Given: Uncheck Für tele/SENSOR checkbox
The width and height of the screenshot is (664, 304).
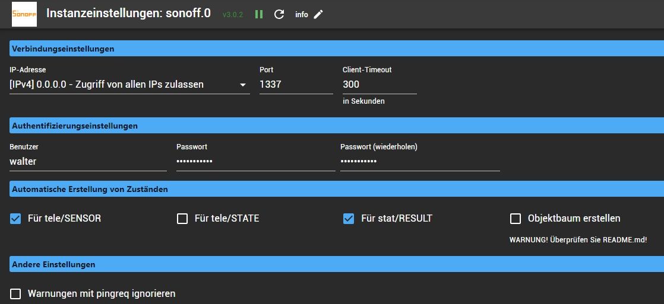Looking at the screenshot, I should (x=15, y=219).
